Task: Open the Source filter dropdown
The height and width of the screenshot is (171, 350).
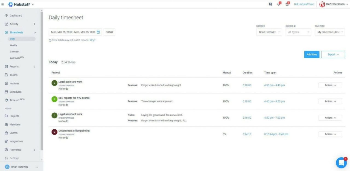Action: click(x=298, y=32)
